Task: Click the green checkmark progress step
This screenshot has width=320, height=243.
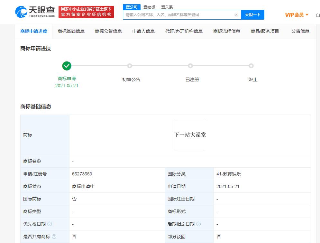Action: tap(67, 66)
